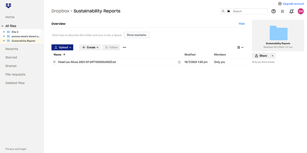
Task: Open the list view options dropdown
Action: click(x=240, y=48)
